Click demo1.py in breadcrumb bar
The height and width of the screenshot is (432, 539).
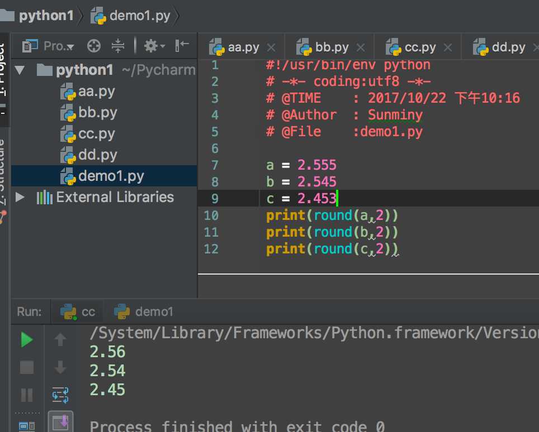point(131,16)
